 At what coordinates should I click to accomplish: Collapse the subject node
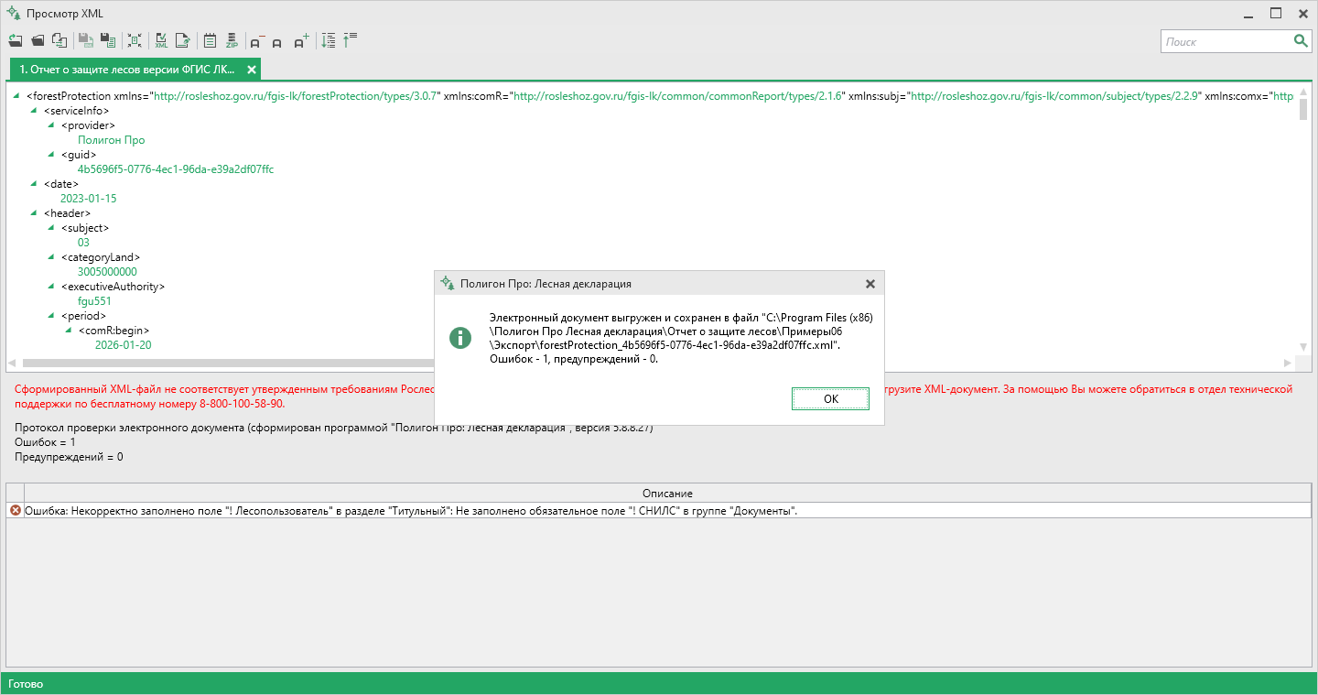(51, 227)
